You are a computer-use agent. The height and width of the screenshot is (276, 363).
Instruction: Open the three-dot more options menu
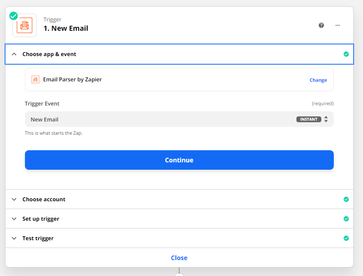coord(338,25)
